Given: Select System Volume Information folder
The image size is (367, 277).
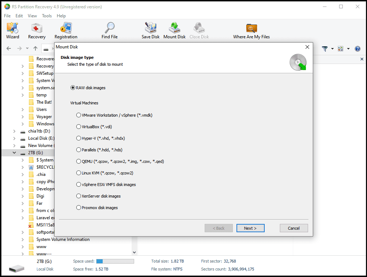Looking at the screenshot, I should coord(63,239).
